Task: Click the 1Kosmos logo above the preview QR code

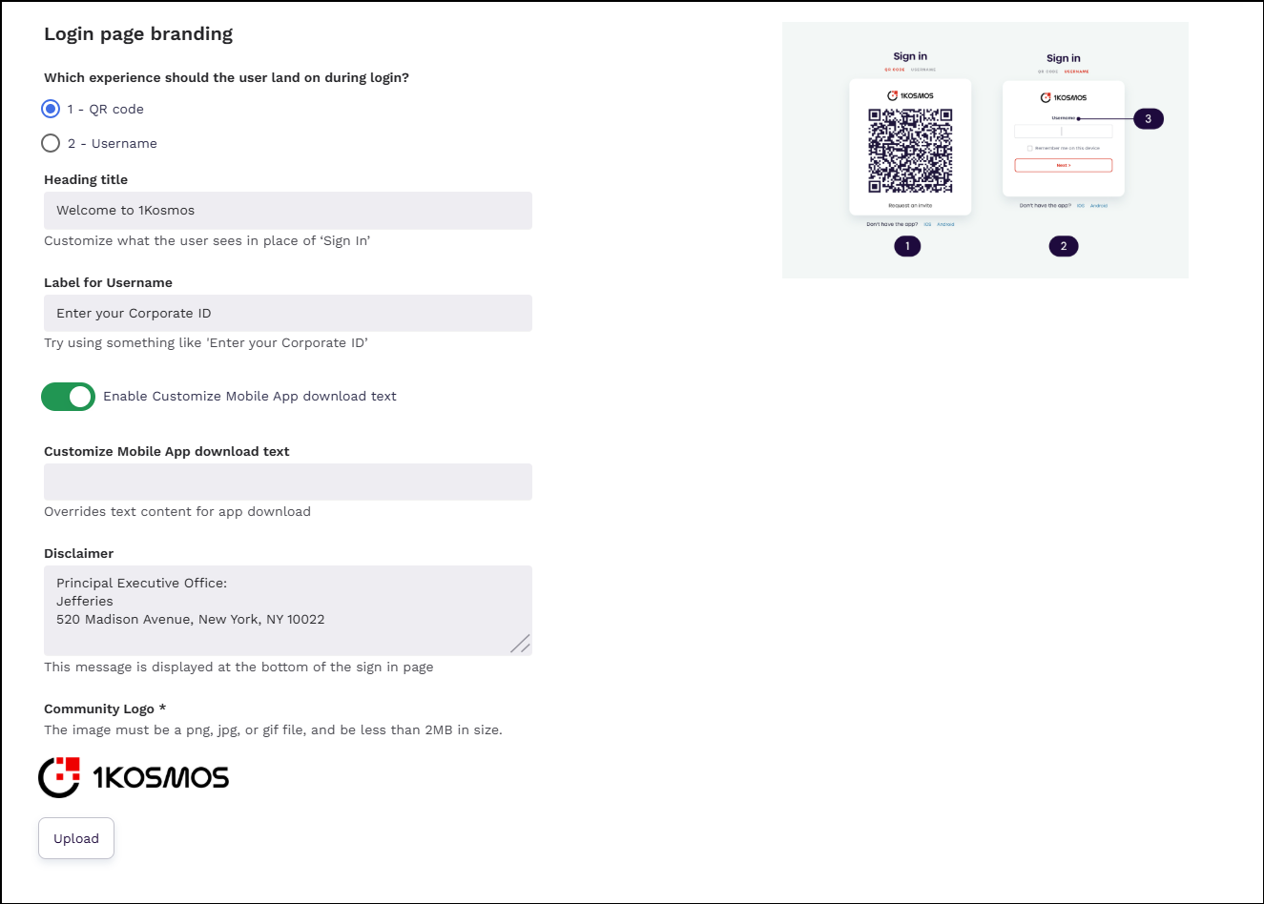Action: pyautogui.click(x=910, y=95)
